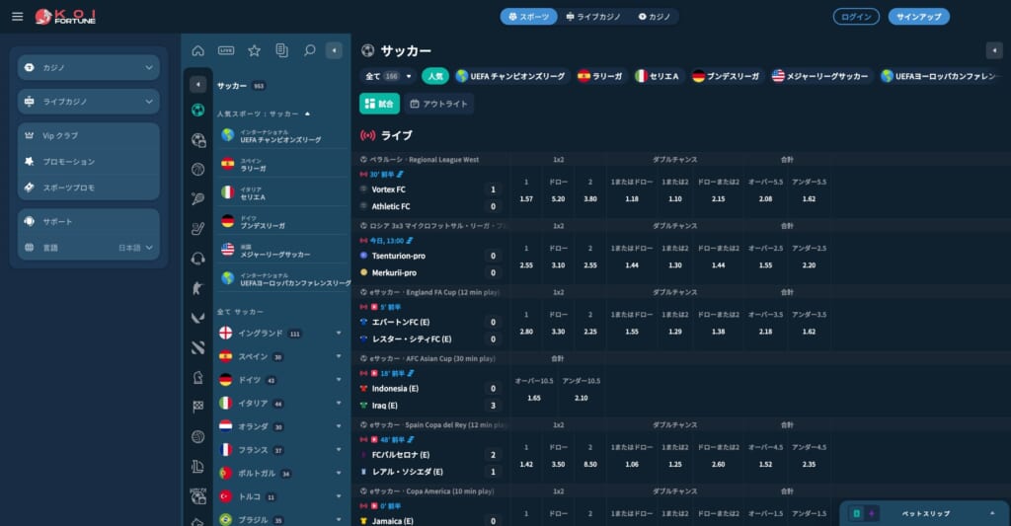Select the Counter-Strike soldier icon

(x=197, y=288)
